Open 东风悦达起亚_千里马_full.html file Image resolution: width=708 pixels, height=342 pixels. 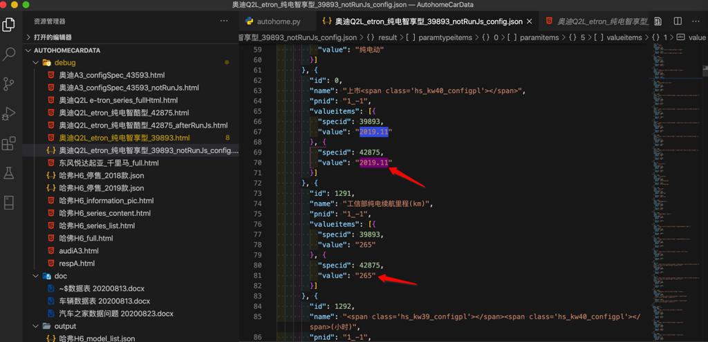(x=109, y=163)
